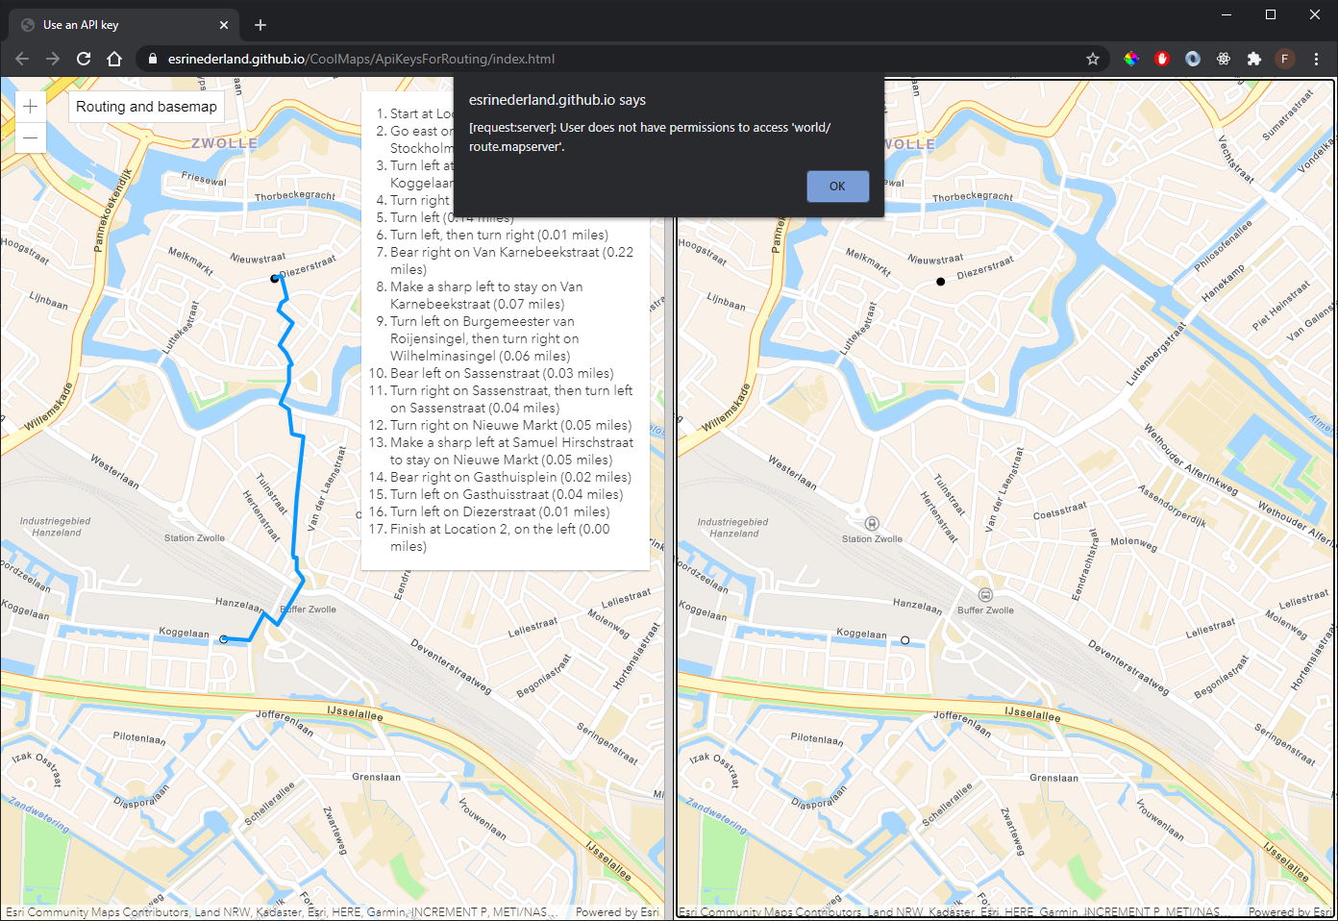Click the Buffer Zwolle station icon on the right map
The height and width of the screenshot is (921, 1338).
985,595
